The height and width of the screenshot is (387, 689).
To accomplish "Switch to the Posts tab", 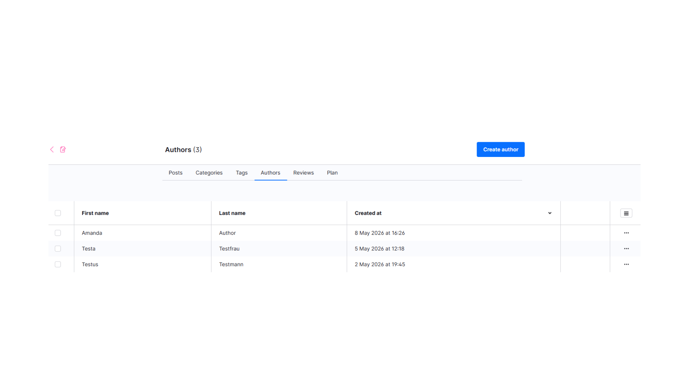I will tap(175, 173).
